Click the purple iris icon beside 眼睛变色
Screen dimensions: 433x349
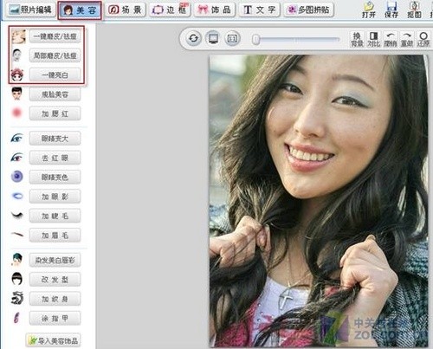coord(16,176)
